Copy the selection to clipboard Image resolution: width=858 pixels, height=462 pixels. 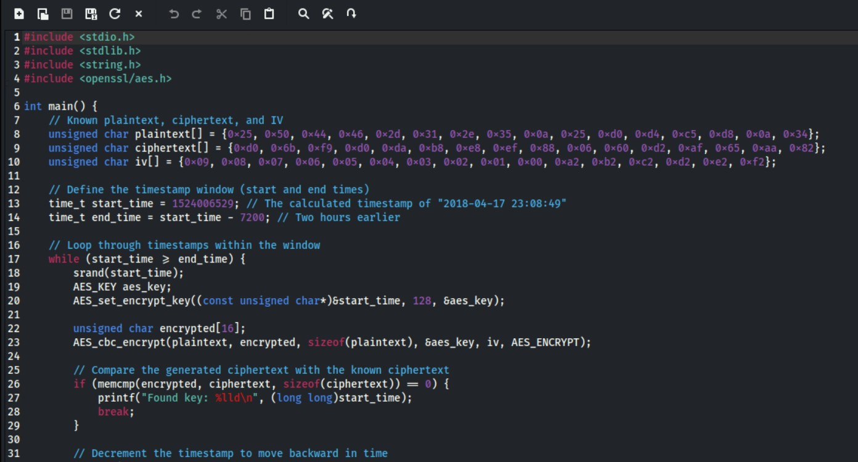[245, 14]
